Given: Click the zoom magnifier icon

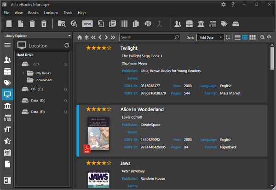Looking at the screenshot, I should coord(262,37).
